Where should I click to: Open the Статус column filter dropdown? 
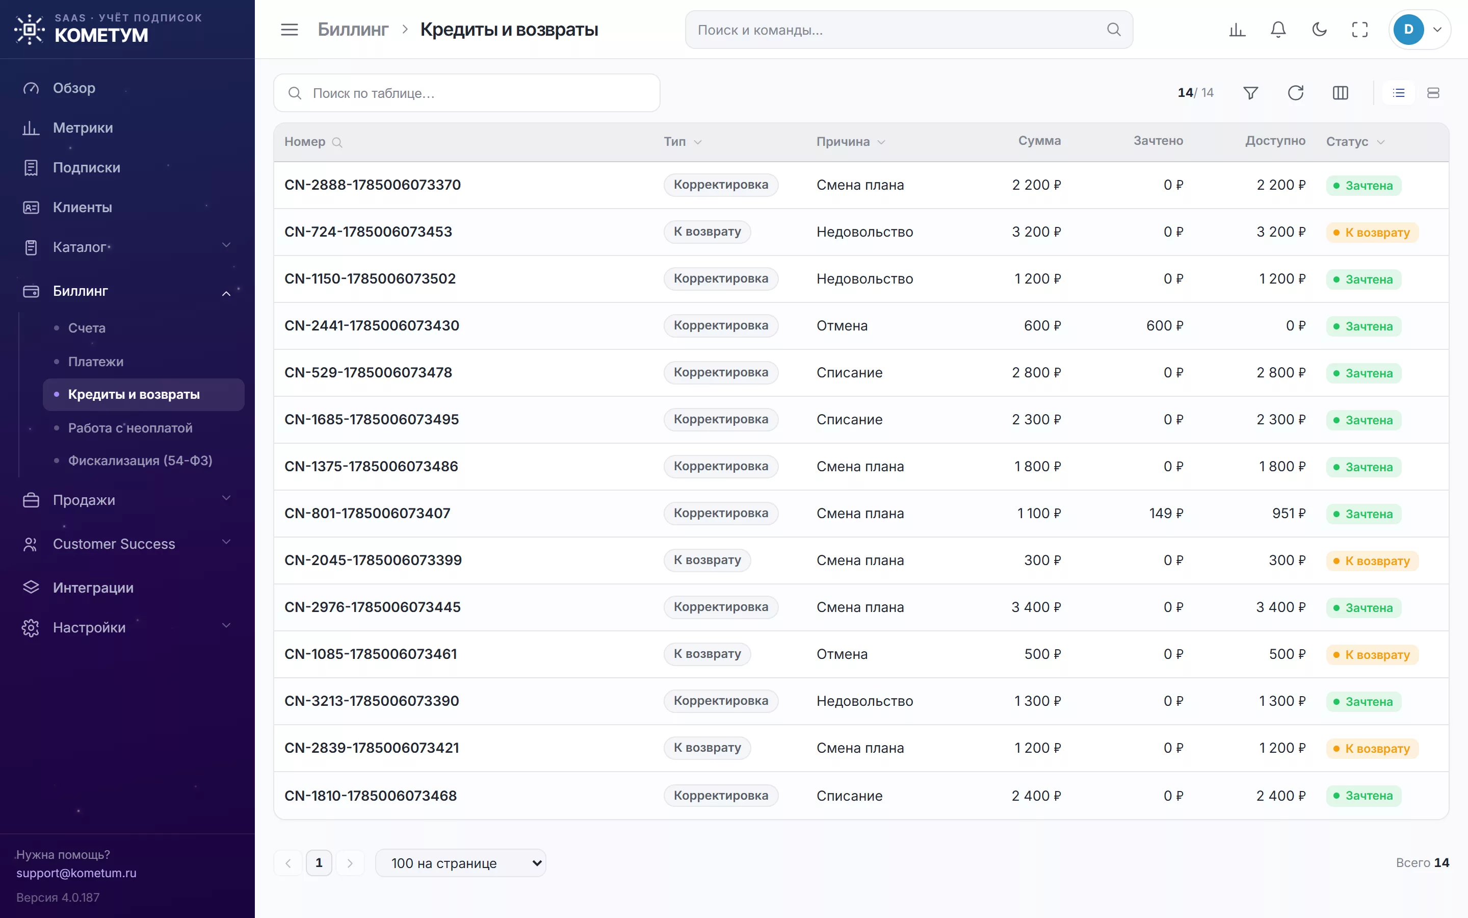tap(1381, 142)
